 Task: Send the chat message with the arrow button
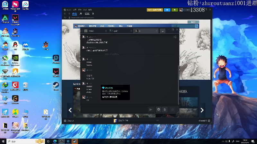click(151, 110)
